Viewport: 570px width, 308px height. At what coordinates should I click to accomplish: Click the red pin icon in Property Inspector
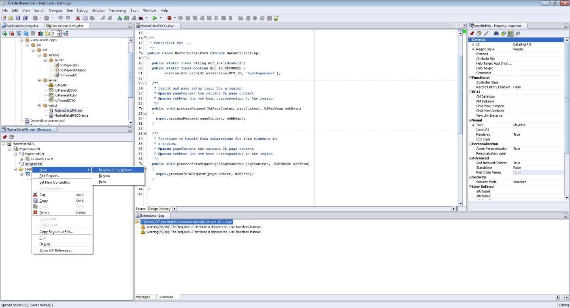[x=472, y=34]
